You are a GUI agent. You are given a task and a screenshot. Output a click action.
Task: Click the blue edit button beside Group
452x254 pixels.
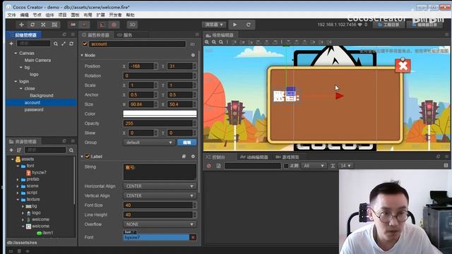[186, 143]
